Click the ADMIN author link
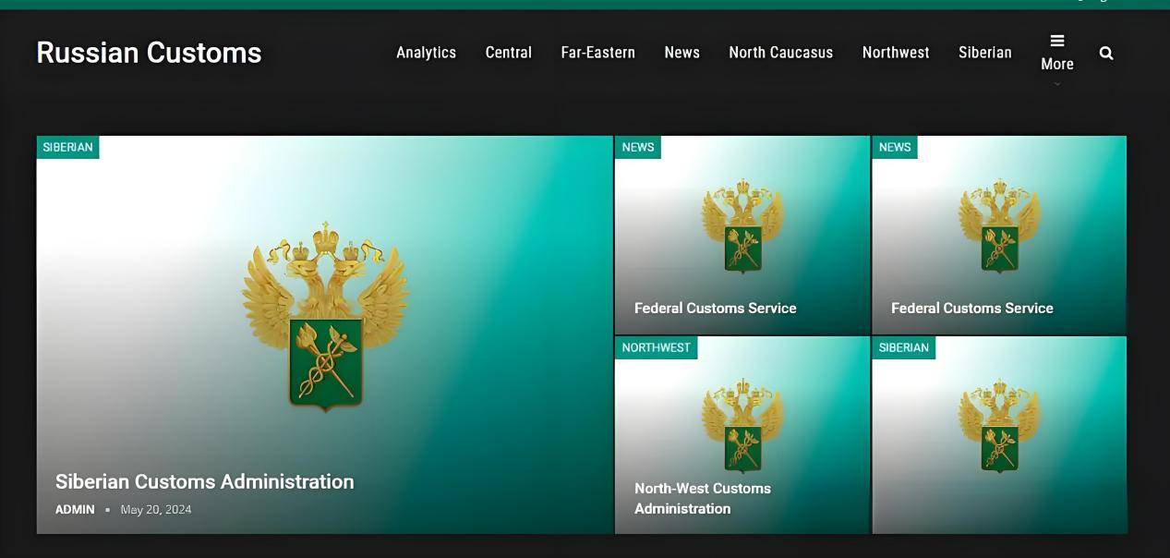Screen dimensions: 1170x558 (x=75, y=509)
